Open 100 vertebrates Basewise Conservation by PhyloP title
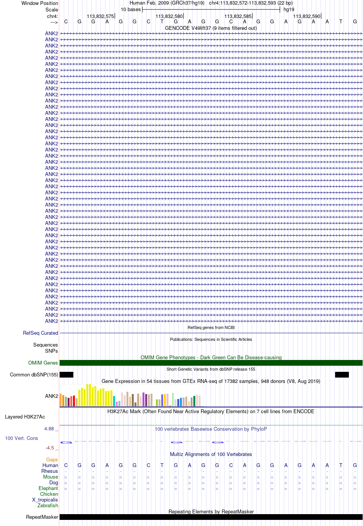This screenshot has height=526, width=363. pyautogui.click(x=211, y=429)
